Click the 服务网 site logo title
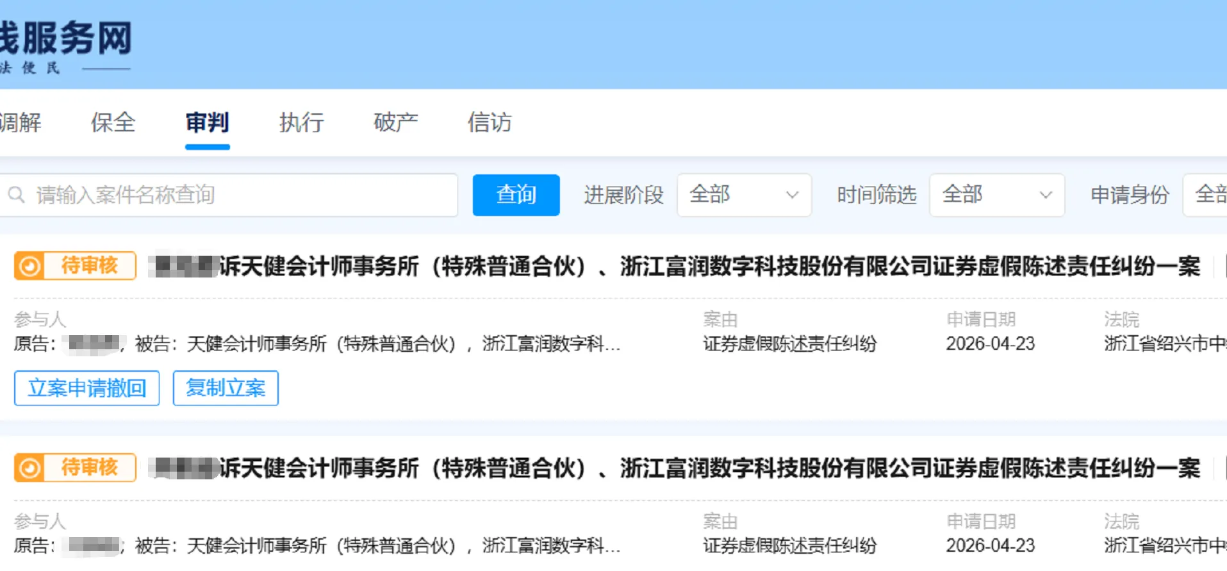Screen dimensions: 1227x571 (x=65, y=38)
